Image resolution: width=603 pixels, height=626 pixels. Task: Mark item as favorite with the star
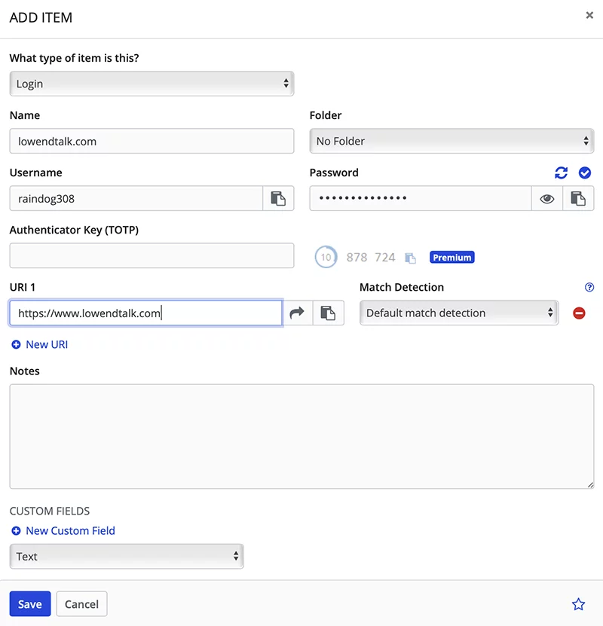click(x=578, y=604)
